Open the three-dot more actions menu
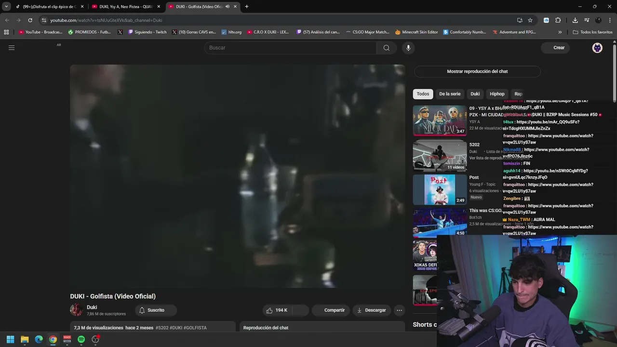 pos(399,310)
